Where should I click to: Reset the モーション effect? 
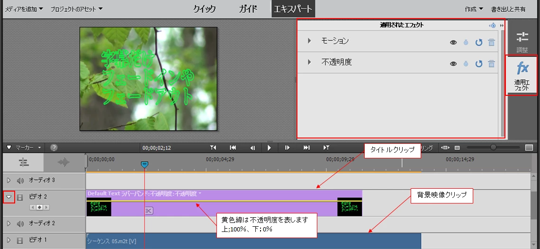(x=479, y=42)
